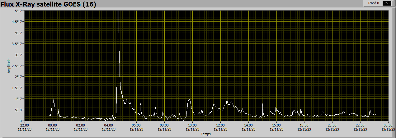Click the 22:00 11/11/23 x-axis start label
This screenshot has height=138, width=396.
[25, 127]
